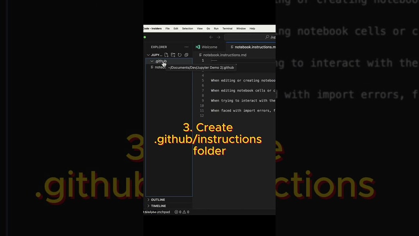Image resolution: width=419 pixels, height=236 pixels.
Task: Select the notebook.instructions.md file in Explorer
Action: point(158,68)
